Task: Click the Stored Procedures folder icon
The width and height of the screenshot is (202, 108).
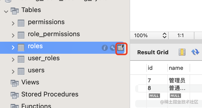Action: (15, 95)
